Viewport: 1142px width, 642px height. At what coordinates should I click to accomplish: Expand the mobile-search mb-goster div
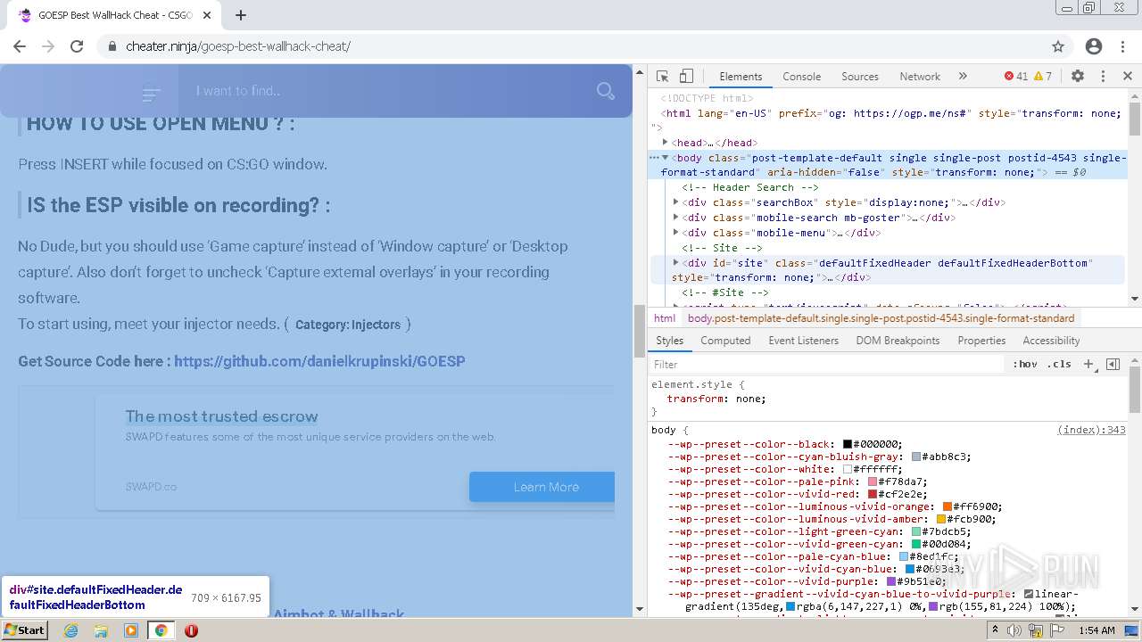[x=676, y=218]
